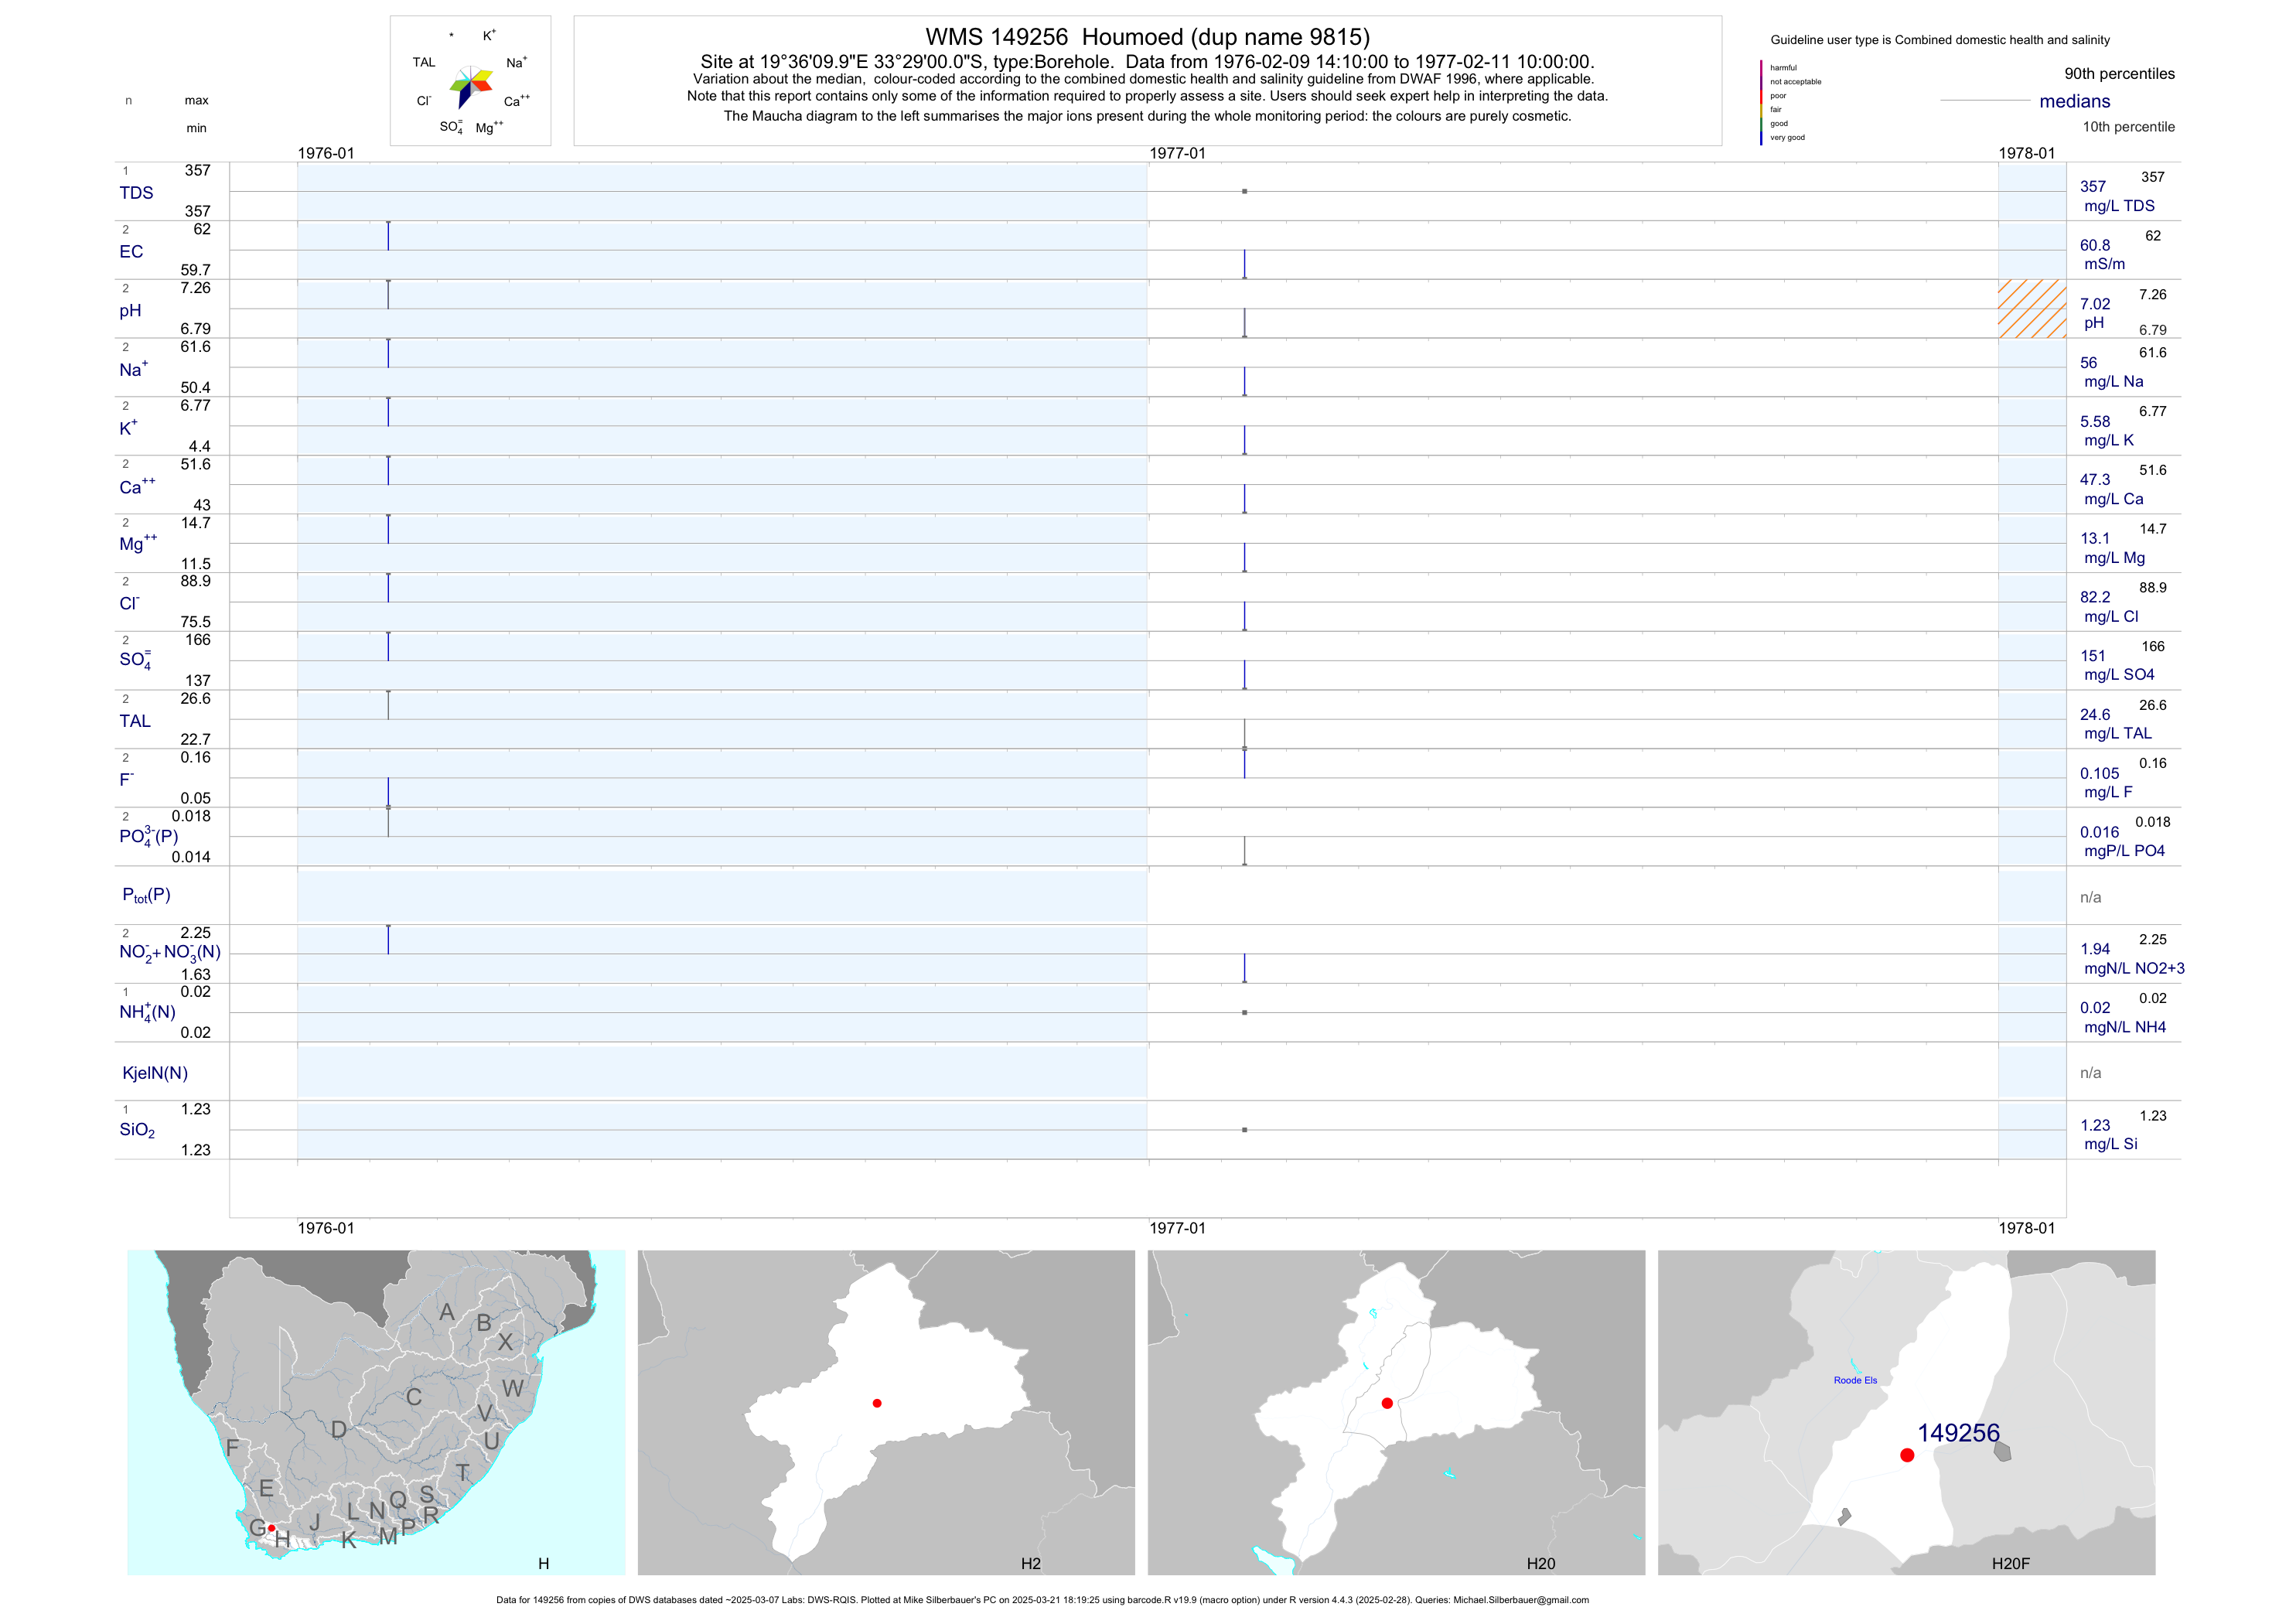Click the 1977-01 label on top axis
The image size is (2296, 1624).
coord(1177,153)
